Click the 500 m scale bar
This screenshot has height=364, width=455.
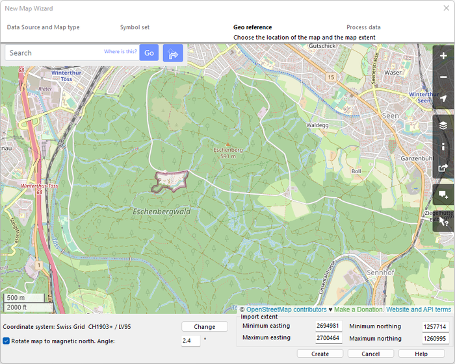point(24,298)
